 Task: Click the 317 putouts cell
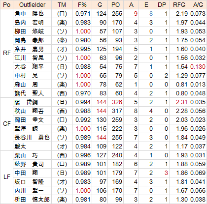pyautogui.click(x=117, y=111)
